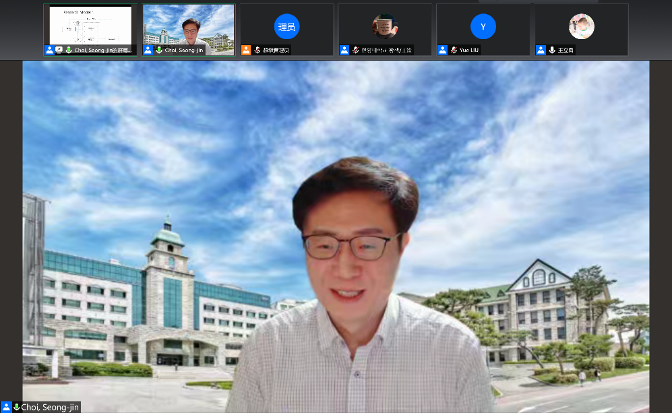Image resolution: width=672 pixels, height=413 pixels.
Task: Click muted mic icon on mug avatar tile
Action: tap(355, 51)
